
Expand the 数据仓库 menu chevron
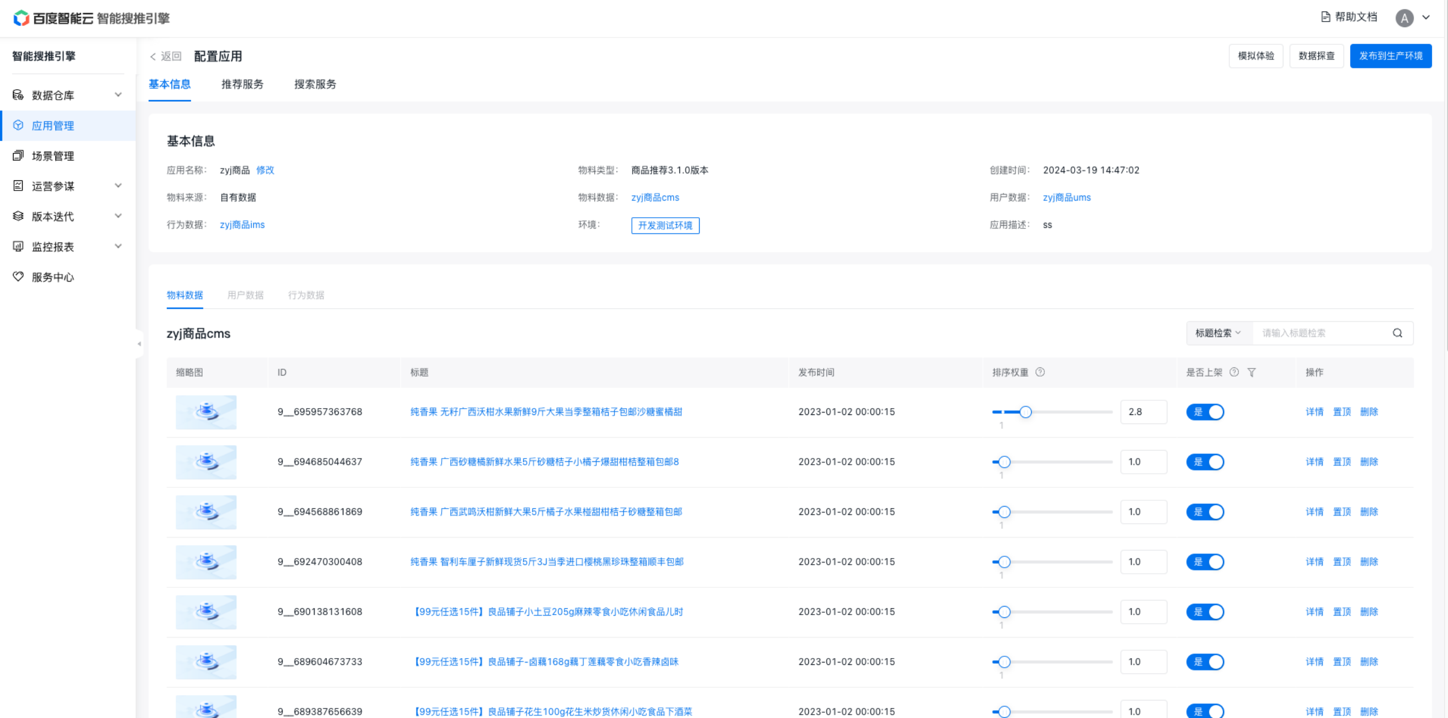(118, 94)
